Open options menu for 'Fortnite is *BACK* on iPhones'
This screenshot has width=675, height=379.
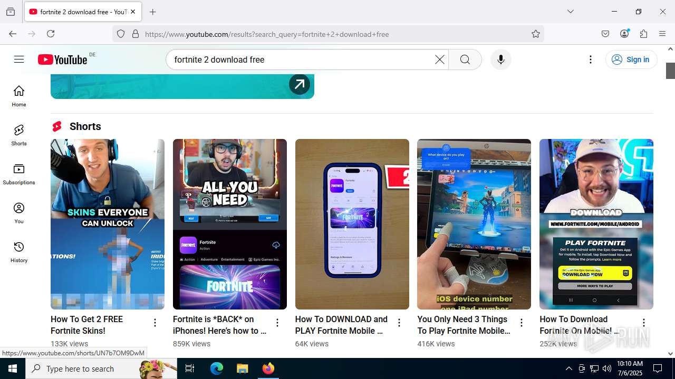point(277,323)
